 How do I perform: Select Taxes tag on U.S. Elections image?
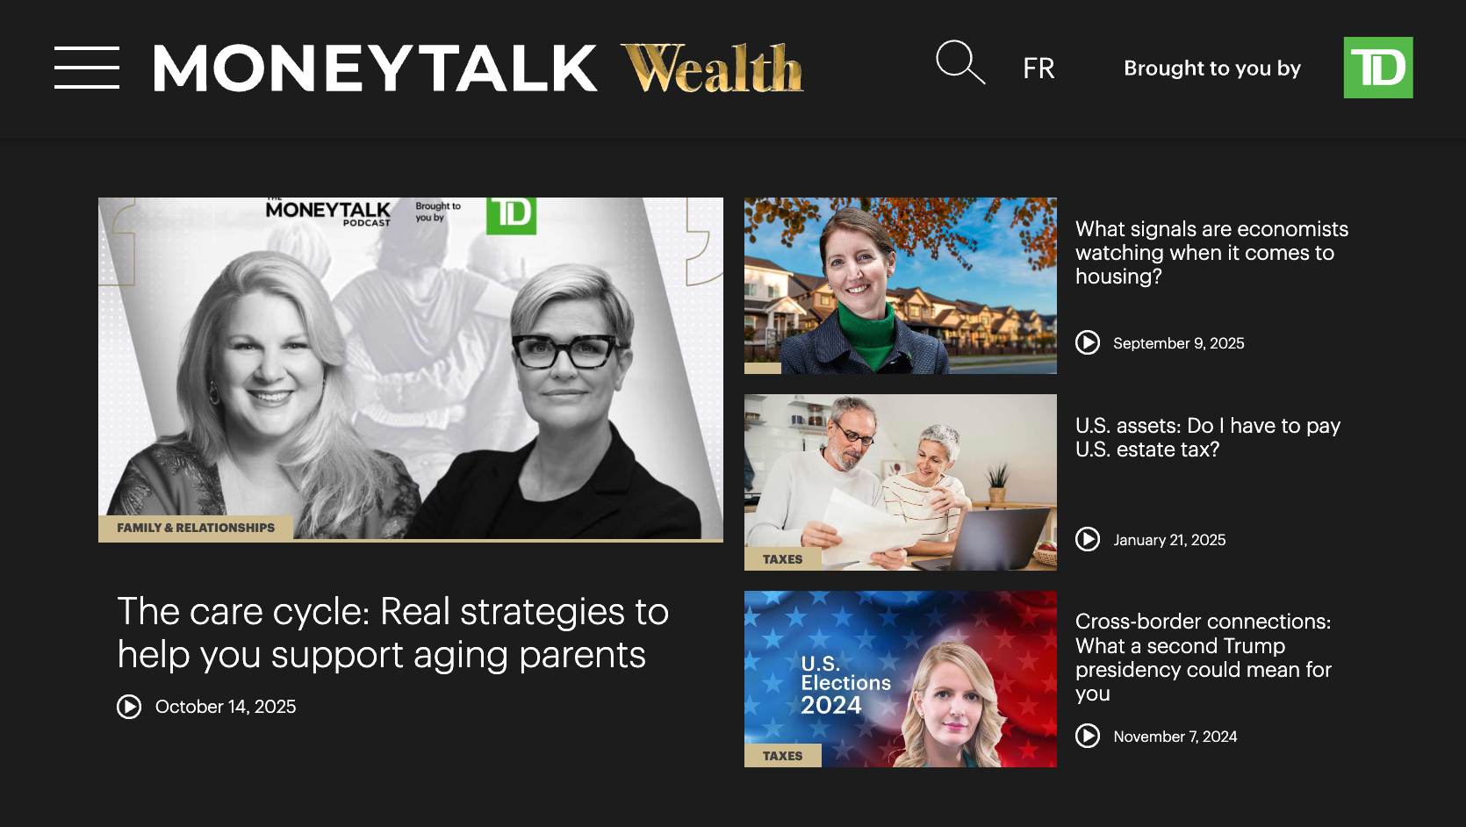click(782, 756)
